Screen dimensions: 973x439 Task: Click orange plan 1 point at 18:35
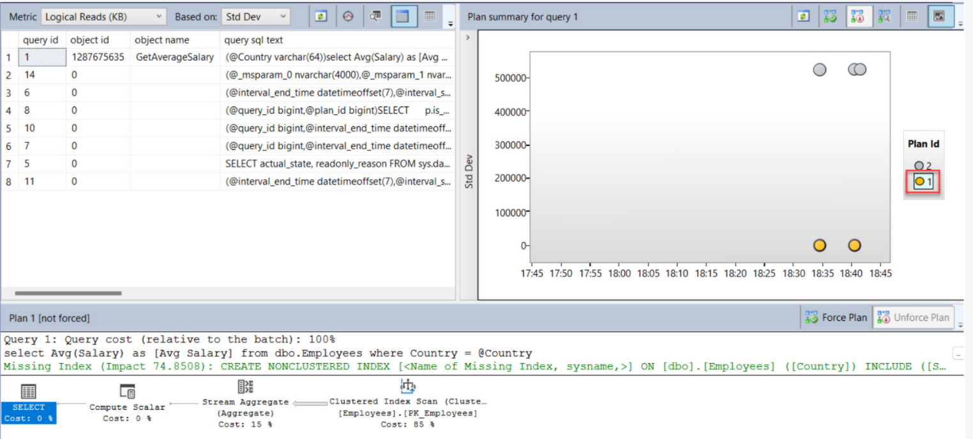point(820,246)
